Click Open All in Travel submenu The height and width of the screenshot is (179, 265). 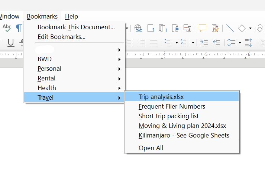coord(151,148)
